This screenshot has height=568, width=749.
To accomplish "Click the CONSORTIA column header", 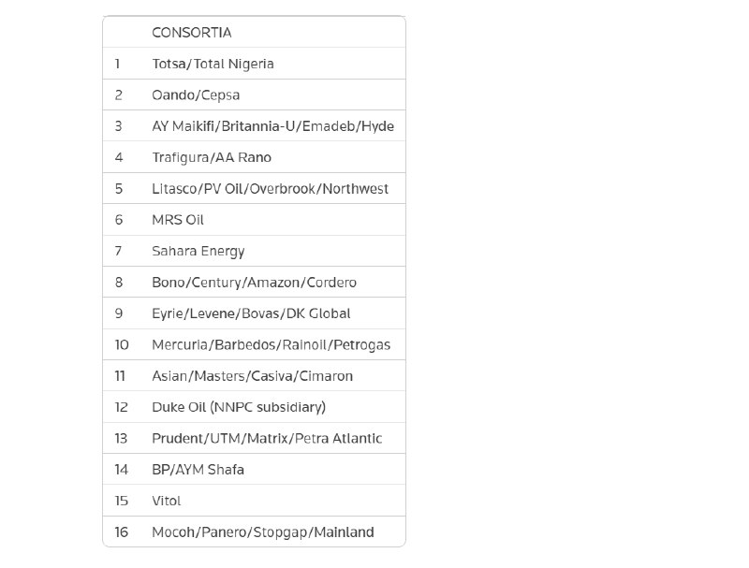I will 192,33.
